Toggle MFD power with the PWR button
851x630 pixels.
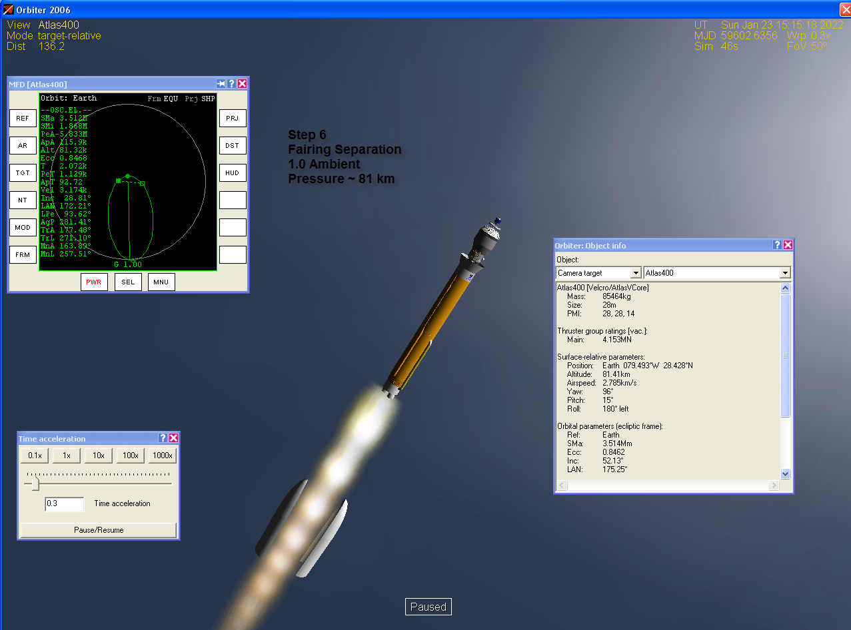point(94,282)
